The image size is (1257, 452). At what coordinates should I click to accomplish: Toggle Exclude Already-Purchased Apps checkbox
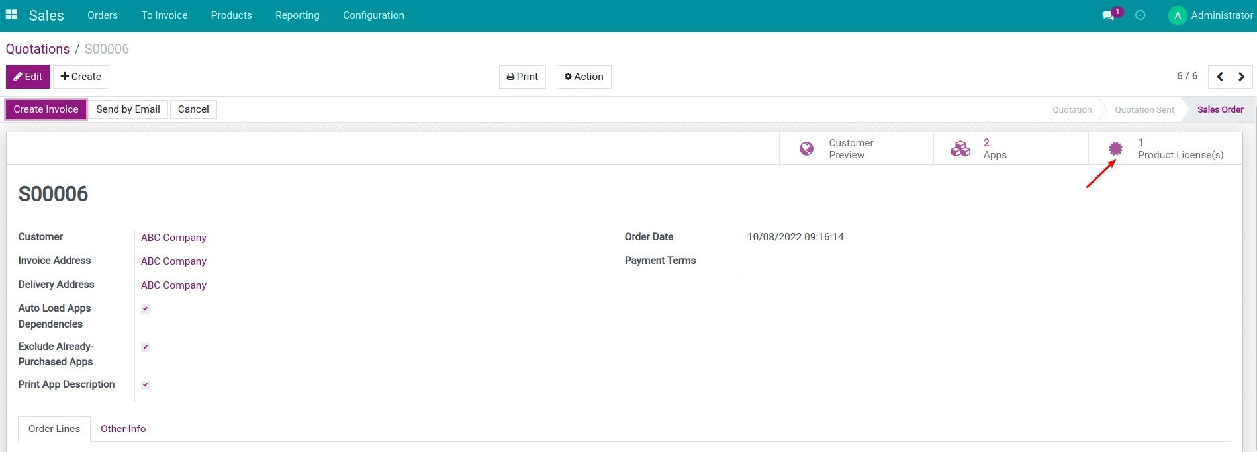pyautogui.click(x=146, y=347)
